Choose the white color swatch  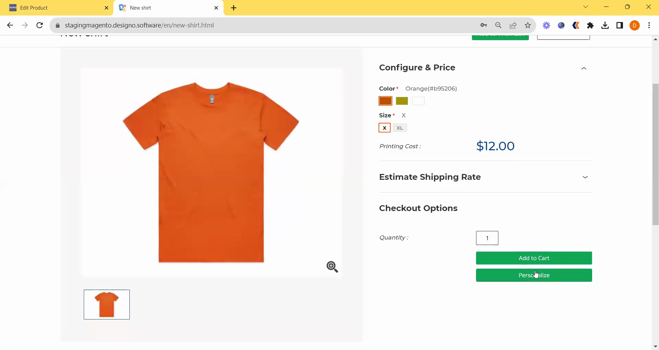pos(418,101)
